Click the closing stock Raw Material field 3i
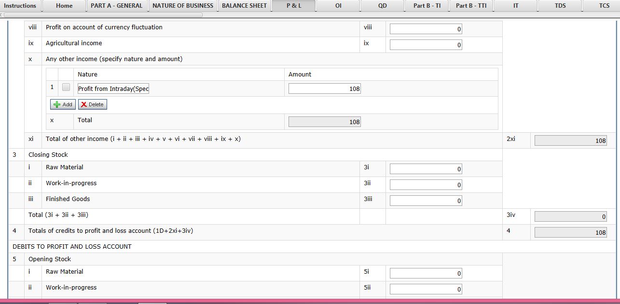The image size is (620, 304). [x=426, y=169]
